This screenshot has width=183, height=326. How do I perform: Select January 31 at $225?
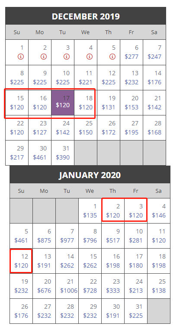pyautogui.click(x=136, y=311)
